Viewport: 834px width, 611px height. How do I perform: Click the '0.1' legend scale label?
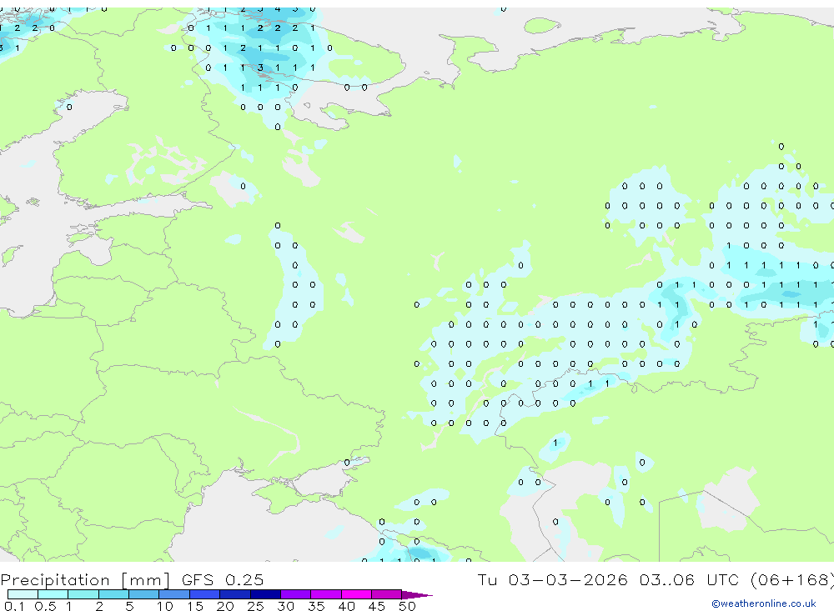click(x=14, y=606)
